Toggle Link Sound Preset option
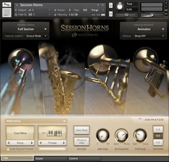This screenshot has width=169, height=162. (21, 149)
